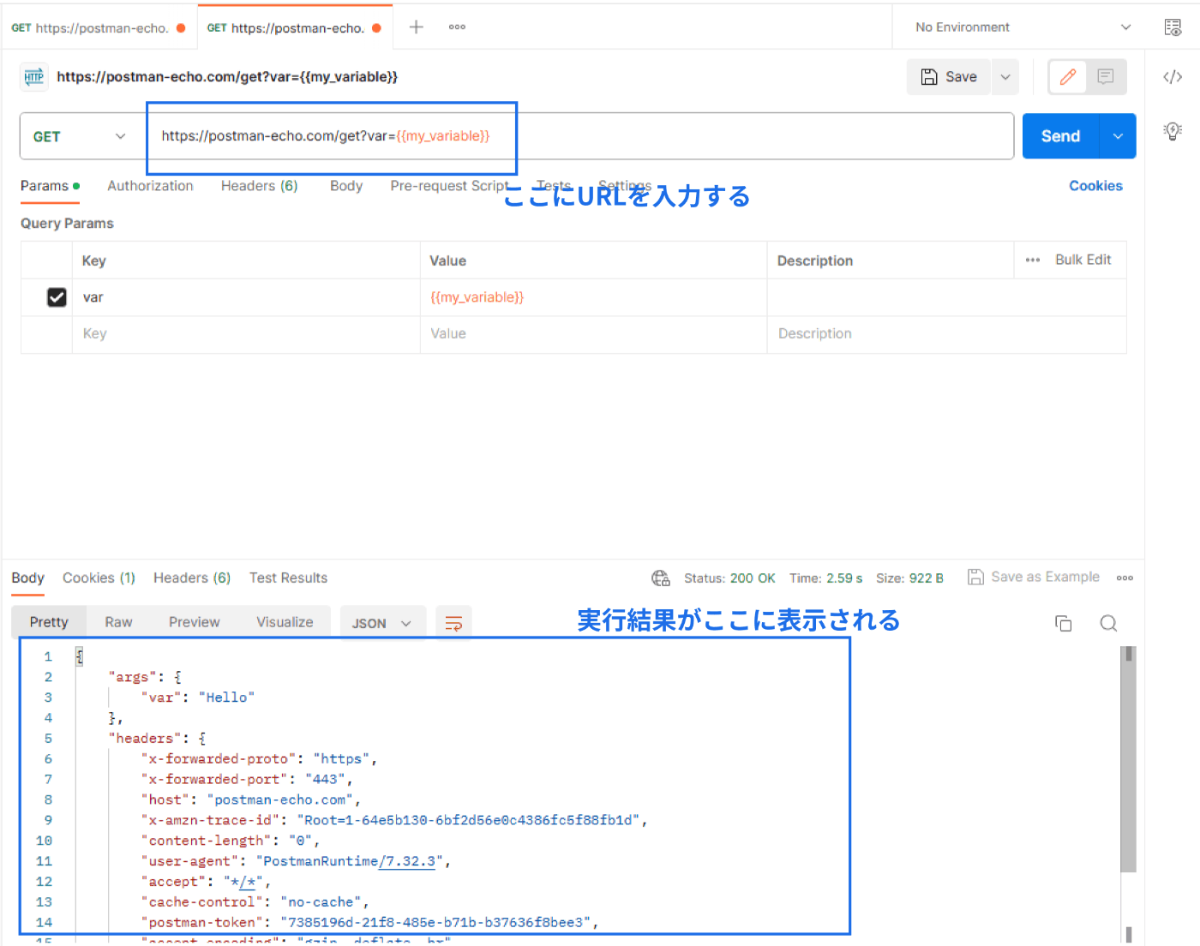Click the var key cell
Image resolution: width=1200 pixels, height=946 pixels.
[246, 297]
